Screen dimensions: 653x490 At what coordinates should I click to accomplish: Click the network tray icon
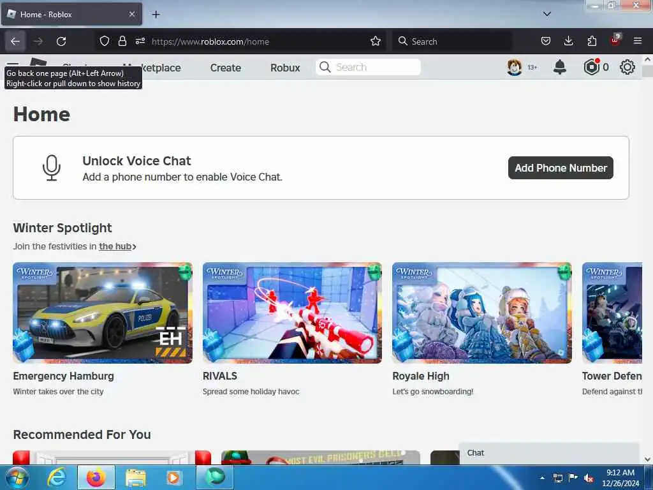(557, 478)
